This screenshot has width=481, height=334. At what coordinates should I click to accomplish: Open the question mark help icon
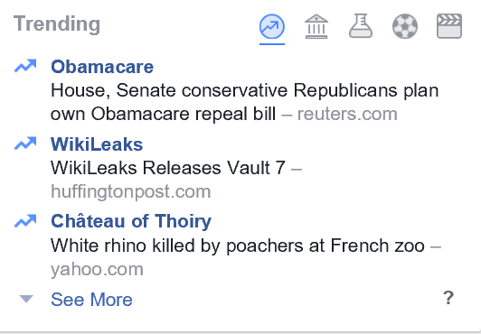[x=448, y=298]
